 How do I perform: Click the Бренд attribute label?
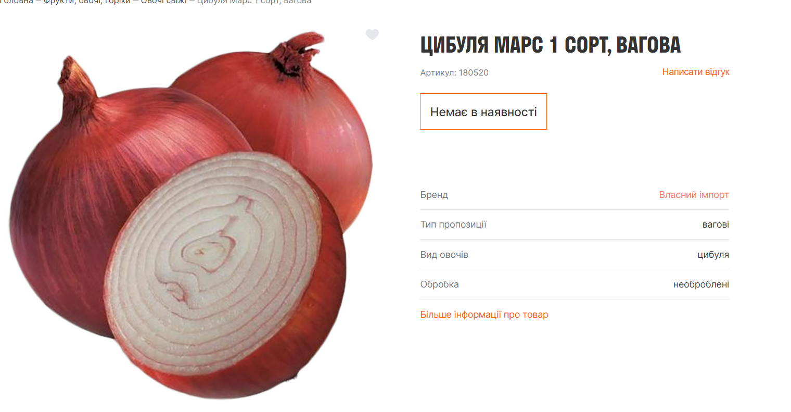click(434, 195)
